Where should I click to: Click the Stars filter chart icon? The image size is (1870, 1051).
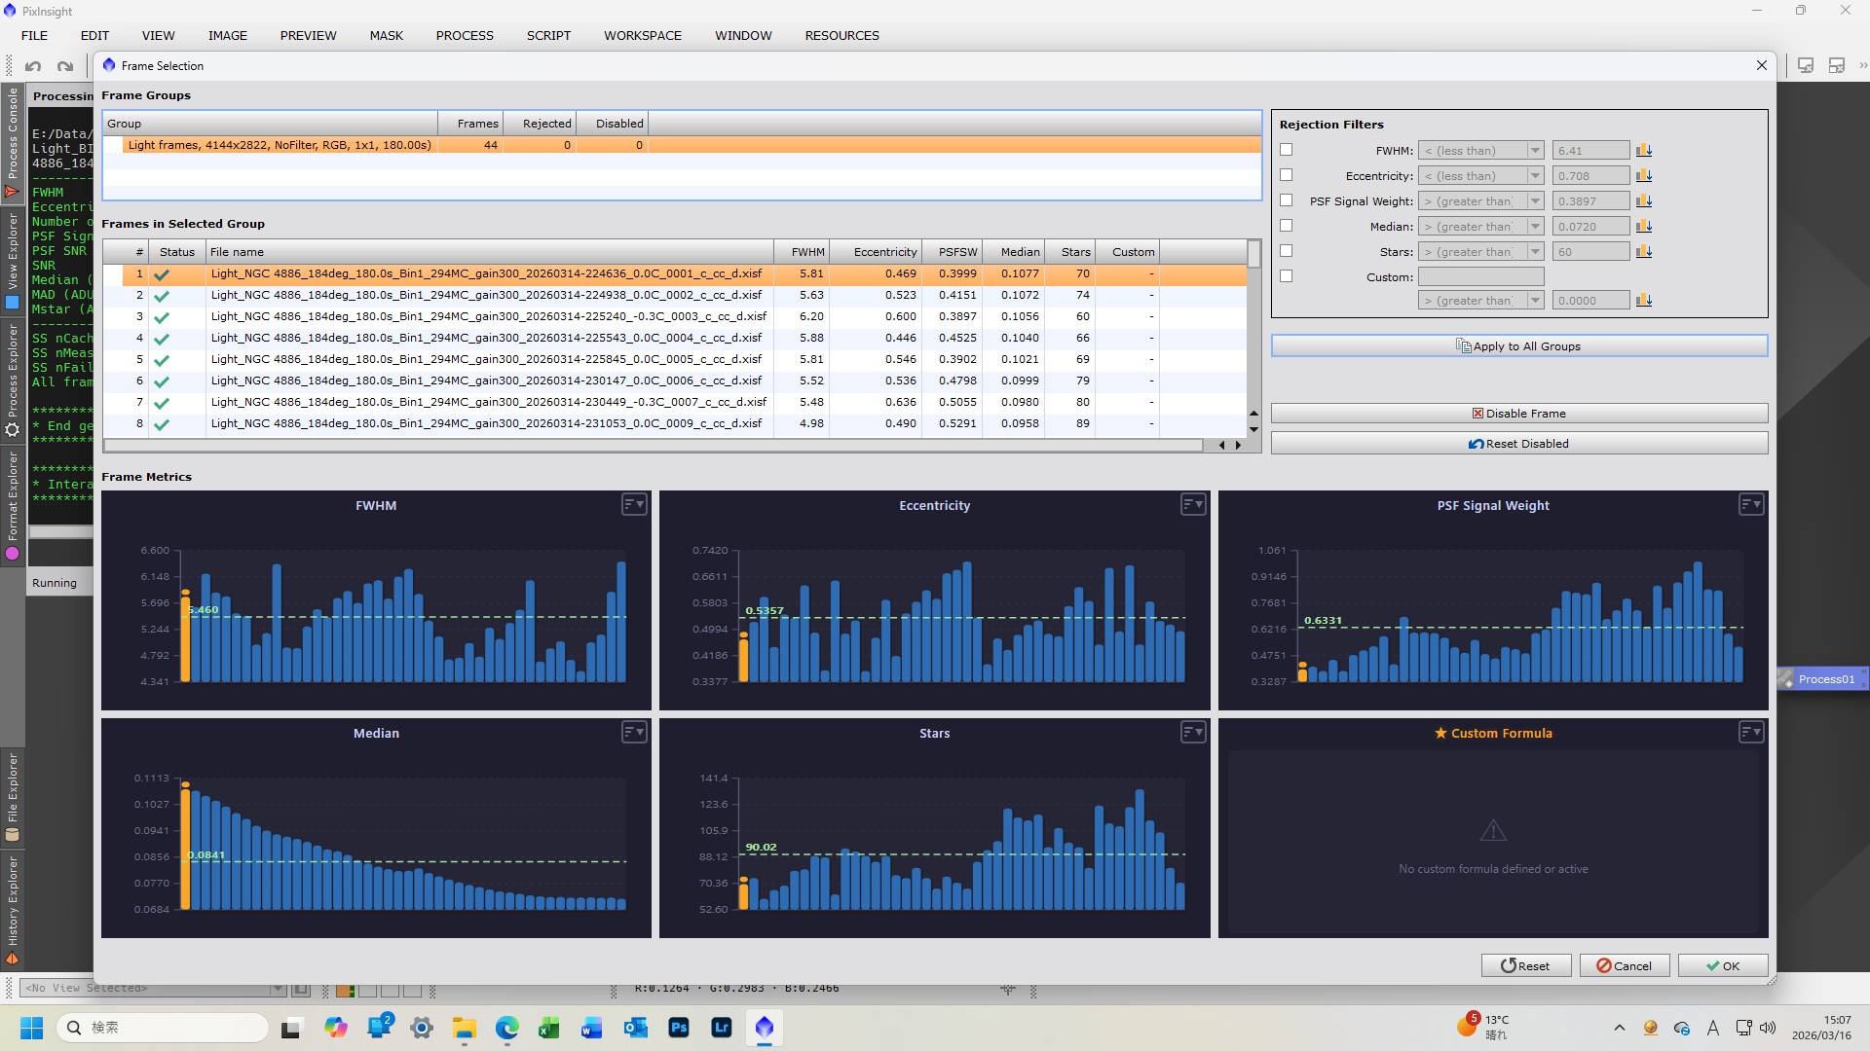pyautogui.click(x=1644, y=252)
